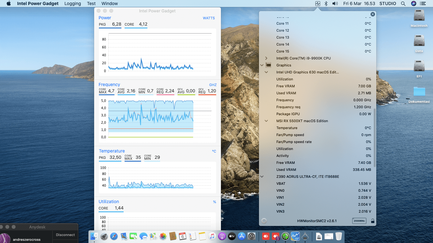Open the volume menu bar icon

tap(335, 3)
